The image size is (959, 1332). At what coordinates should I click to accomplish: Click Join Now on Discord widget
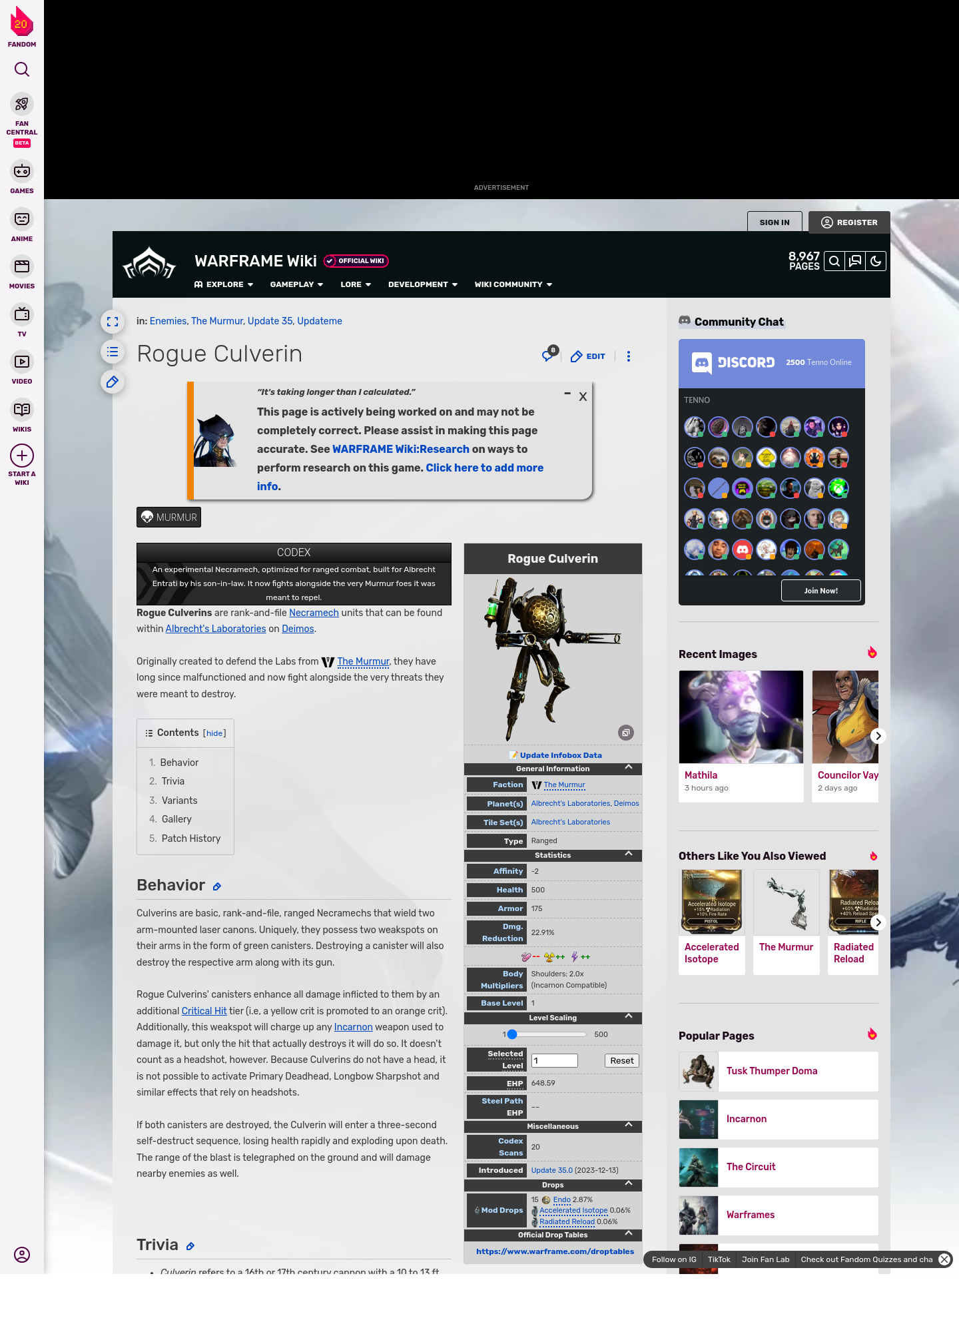tap(821, 591)
